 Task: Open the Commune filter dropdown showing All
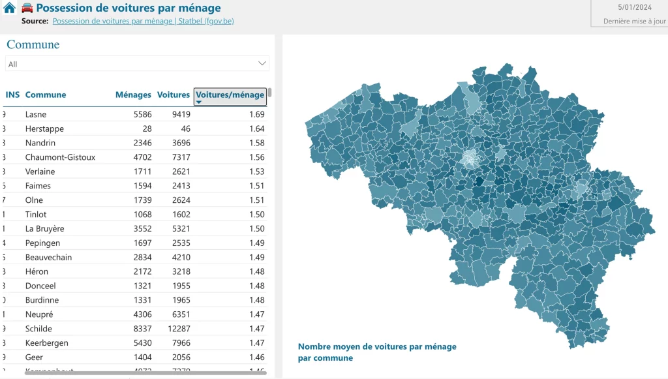click(x=137, y=64)
